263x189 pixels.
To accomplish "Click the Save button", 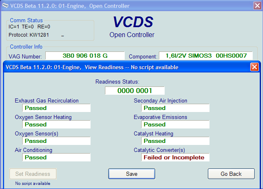I will click(132, 174).
